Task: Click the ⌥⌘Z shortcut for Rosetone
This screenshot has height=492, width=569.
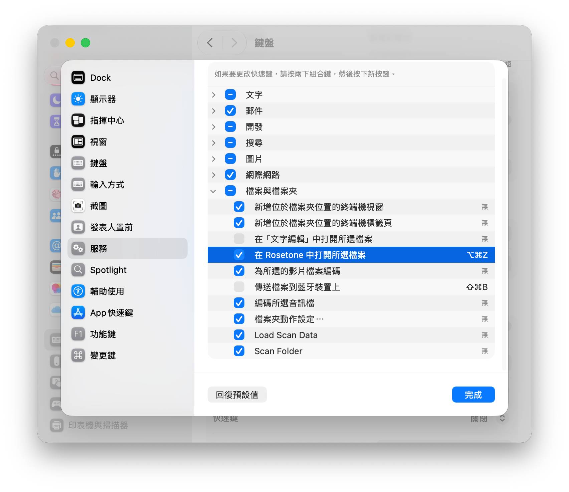Action: click(x=477, y=255)
